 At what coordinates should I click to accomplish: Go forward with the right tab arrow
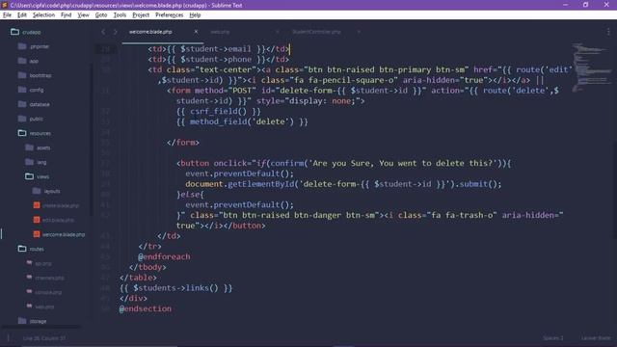116,32
